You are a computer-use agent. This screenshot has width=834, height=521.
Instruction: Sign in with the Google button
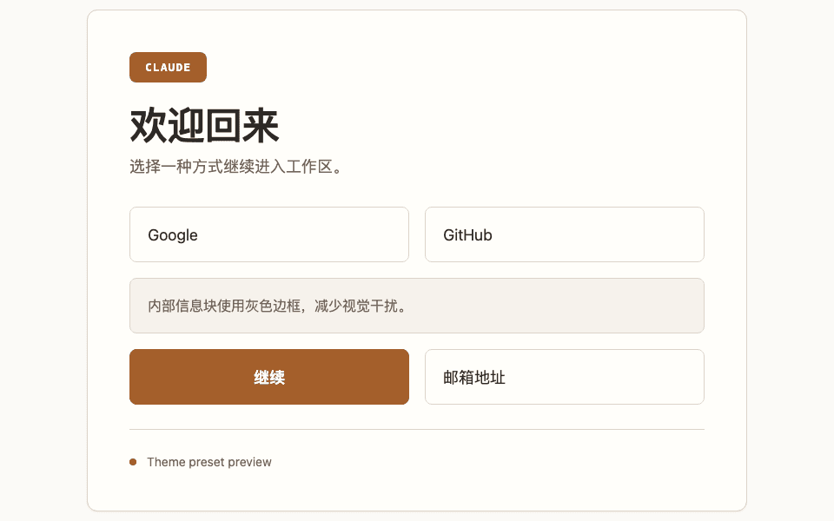click(x=269, y=234)
